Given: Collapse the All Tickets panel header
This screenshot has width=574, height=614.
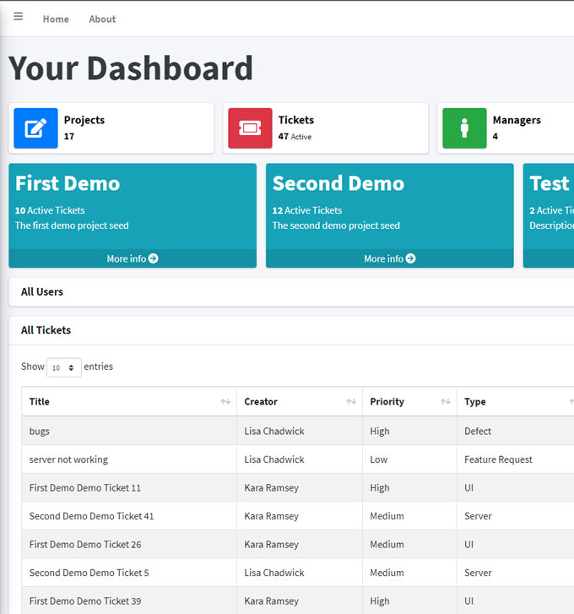Looking at the screenshot, I should [46, 330].
